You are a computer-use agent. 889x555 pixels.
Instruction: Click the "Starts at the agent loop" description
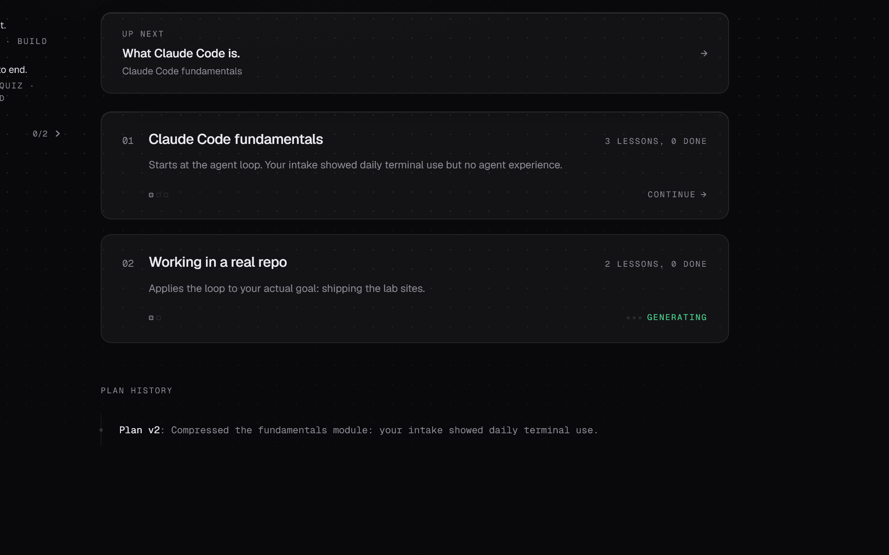tap(355, 165)
